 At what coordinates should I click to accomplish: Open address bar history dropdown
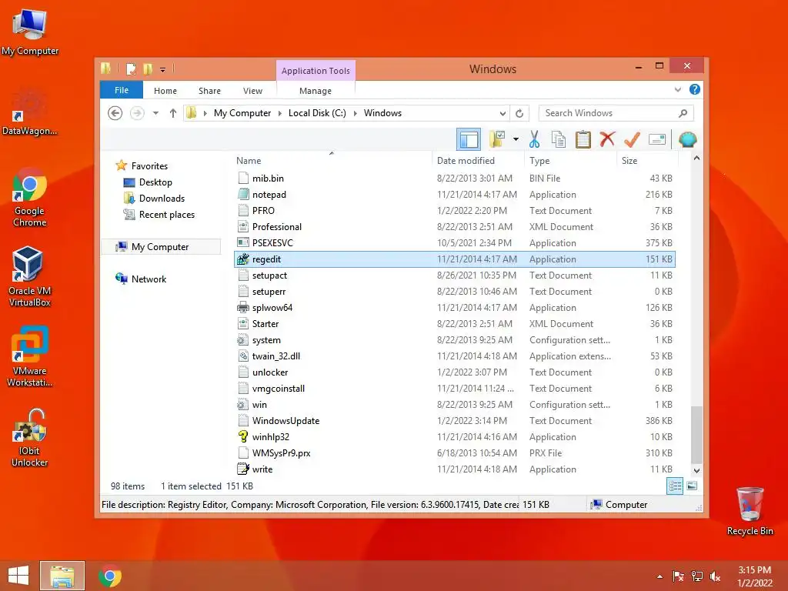(503, 114)
